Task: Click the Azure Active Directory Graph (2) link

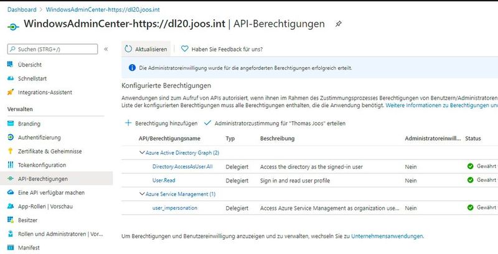Action: (x=182, y=153)
